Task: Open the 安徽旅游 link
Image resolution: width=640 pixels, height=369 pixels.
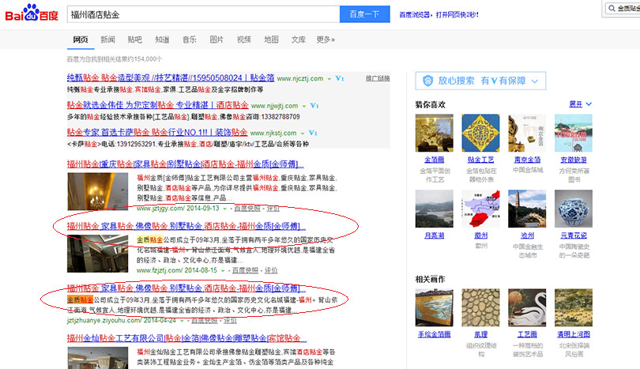Action: click(574, 160)
